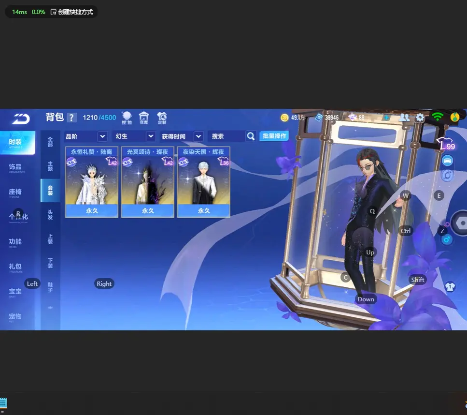Click 永久 under 光冥颂诗·璨夜
This screenshot has height=415, width=467.
click(148, 210)
